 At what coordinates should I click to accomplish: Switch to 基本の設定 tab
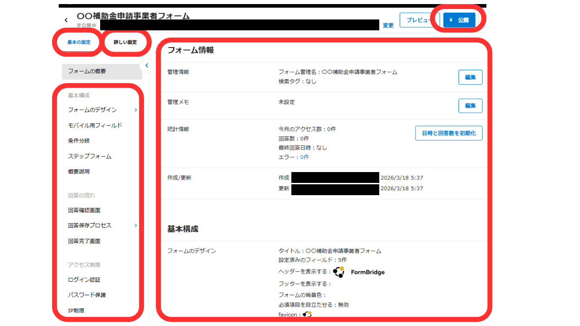pyautogui.click(x=79, y=42)
